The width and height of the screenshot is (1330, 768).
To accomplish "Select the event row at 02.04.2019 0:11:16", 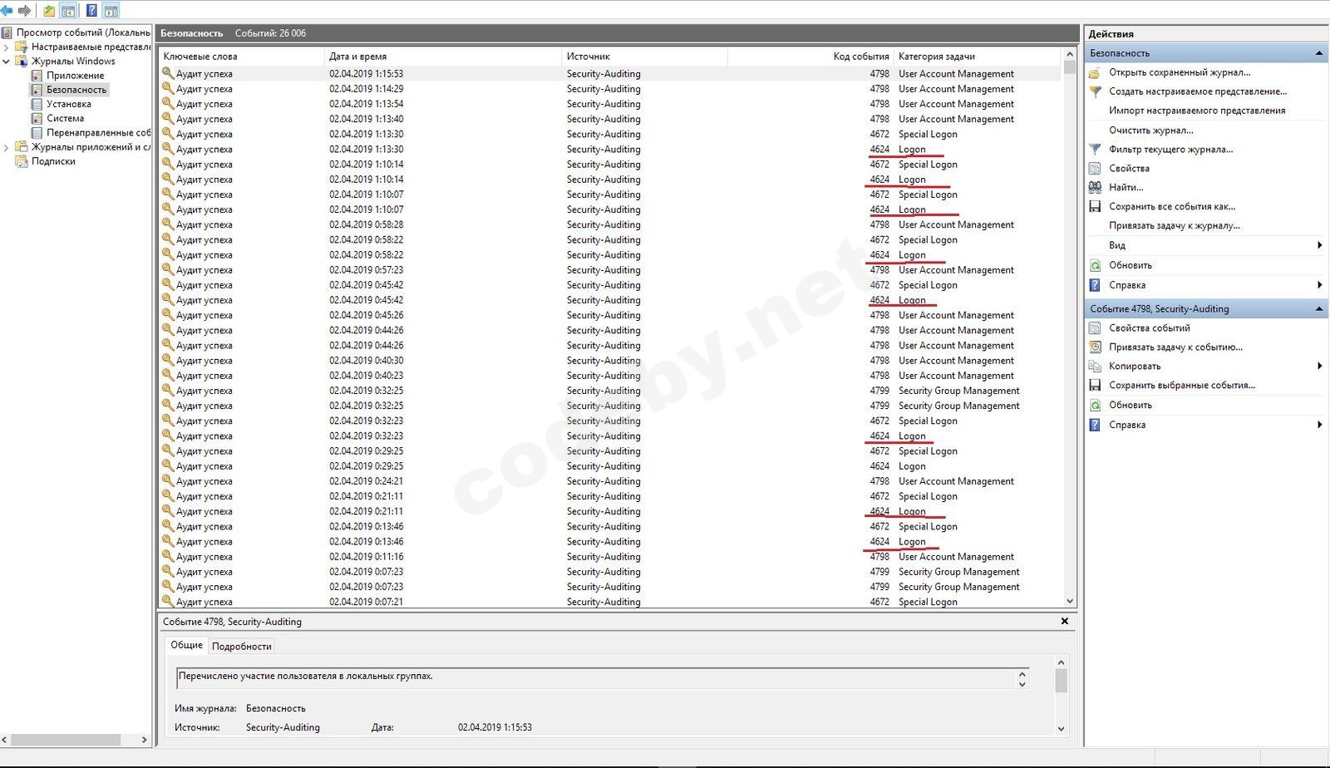I will coord(611,557).
